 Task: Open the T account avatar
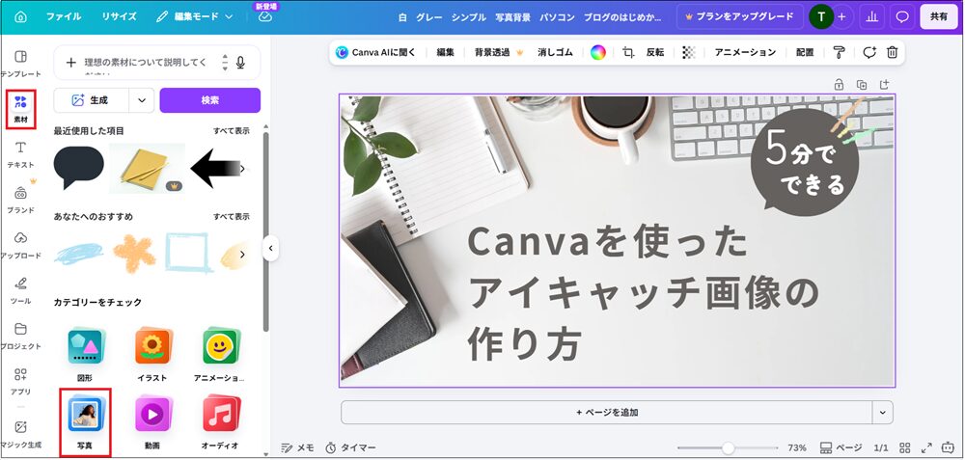[821, 16]
